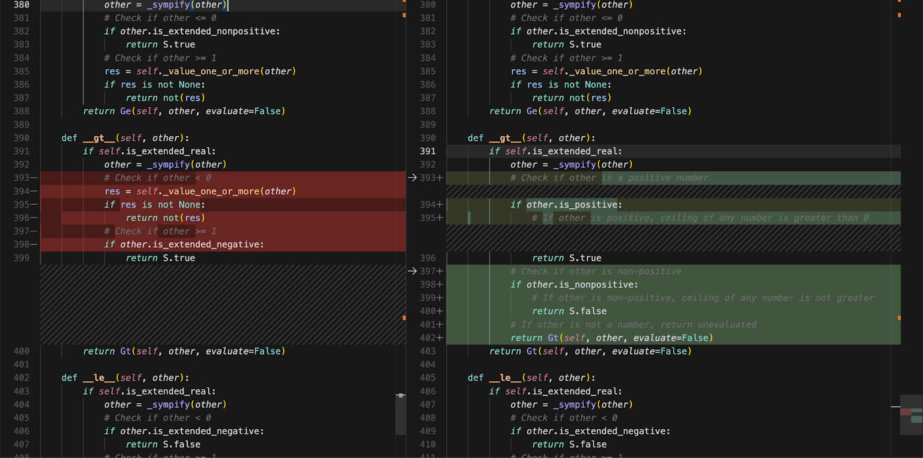Viewport: 923px width, 458px height.
Task: Click left pane line 380 sympify assignment
Action: (166, 5)
